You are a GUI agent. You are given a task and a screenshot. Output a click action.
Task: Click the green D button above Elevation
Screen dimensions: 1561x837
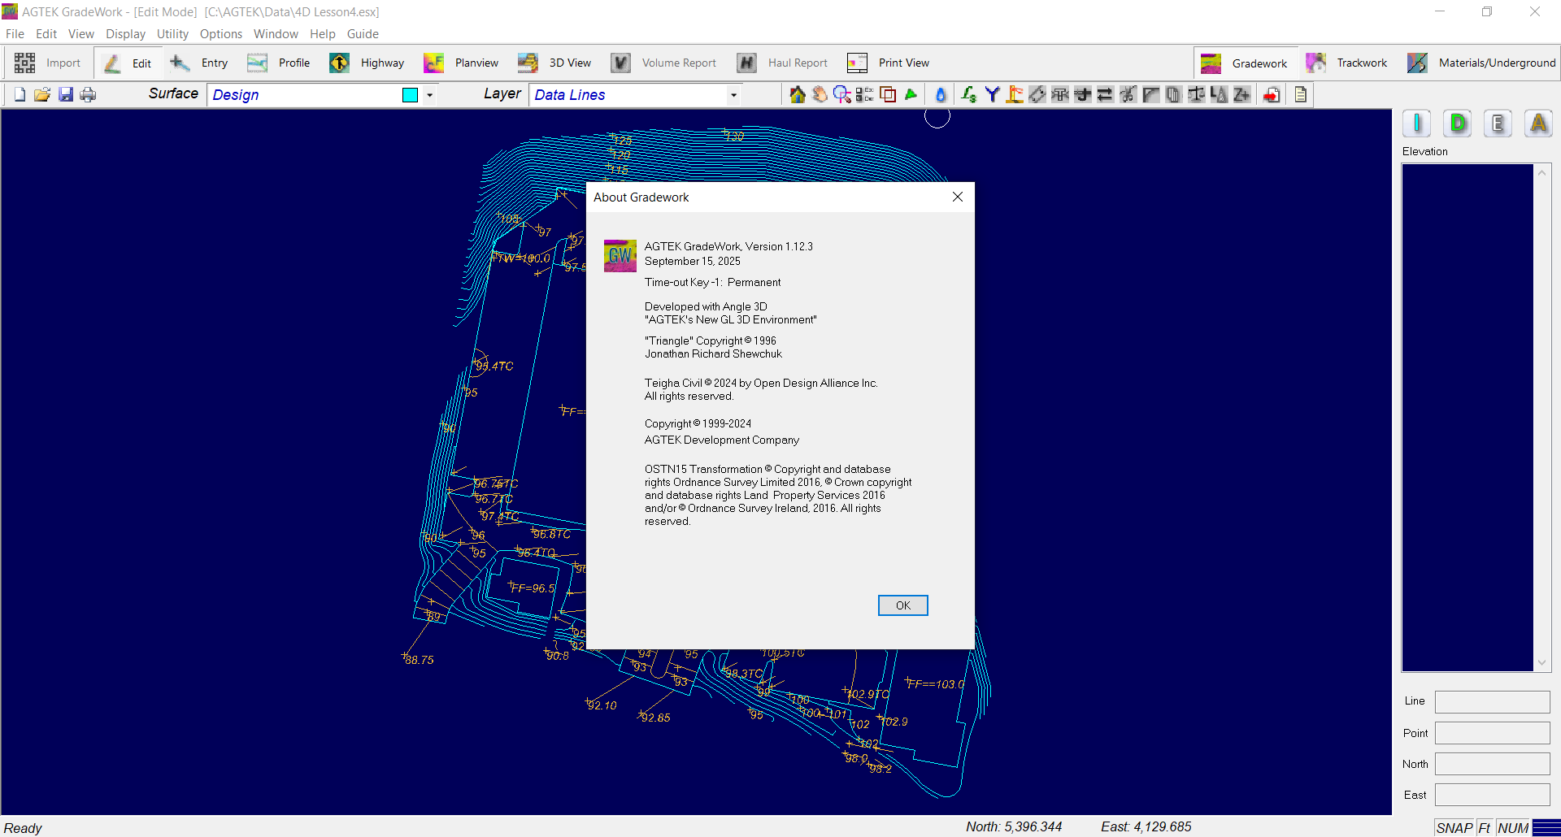(1458, 124)
